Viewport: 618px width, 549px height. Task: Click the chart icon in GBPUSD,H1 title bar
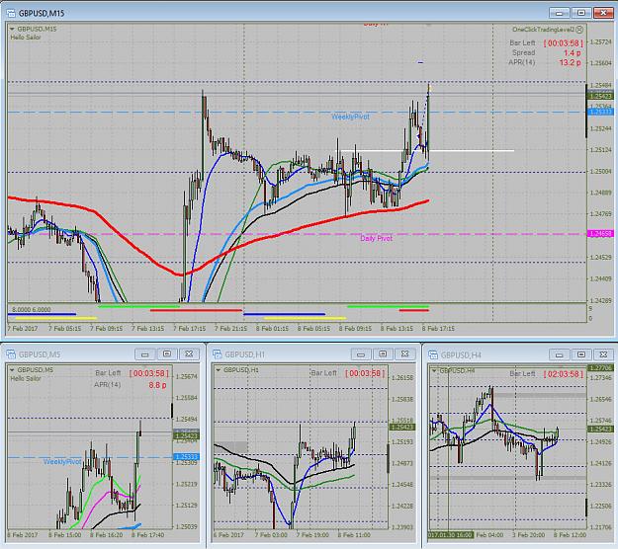click(x=217, y=354)
